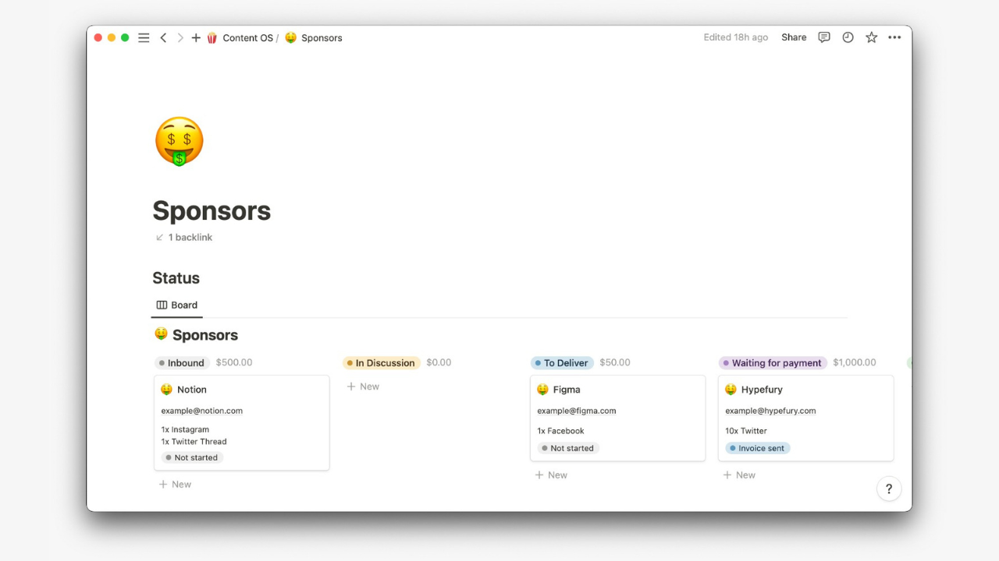Click the Sponsors database title

(x=205, y=335)
